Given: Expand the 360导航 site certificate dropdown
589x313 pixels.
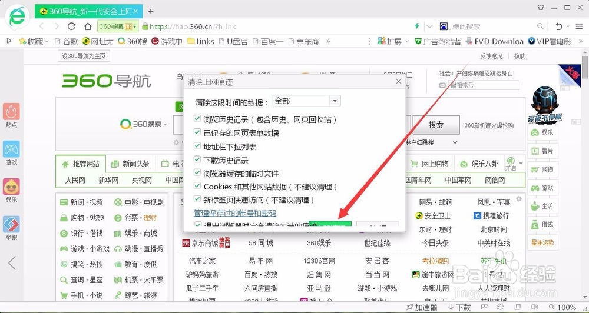Looking at the screenshot, I should (x=135, y=26).
